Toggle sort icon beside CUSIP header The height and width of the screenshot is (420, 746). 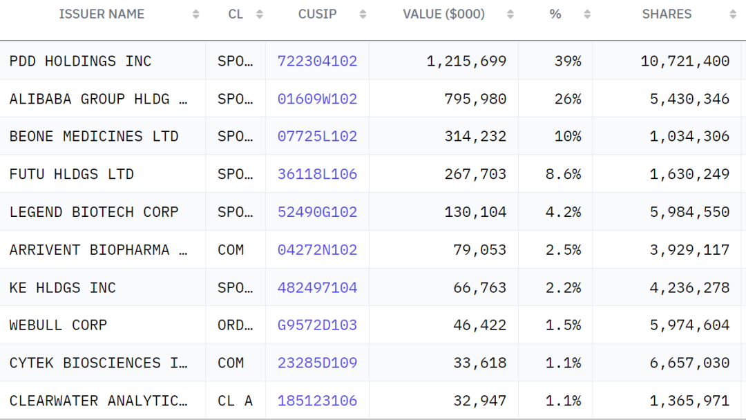pyautogui.click(x=363, y=15)
